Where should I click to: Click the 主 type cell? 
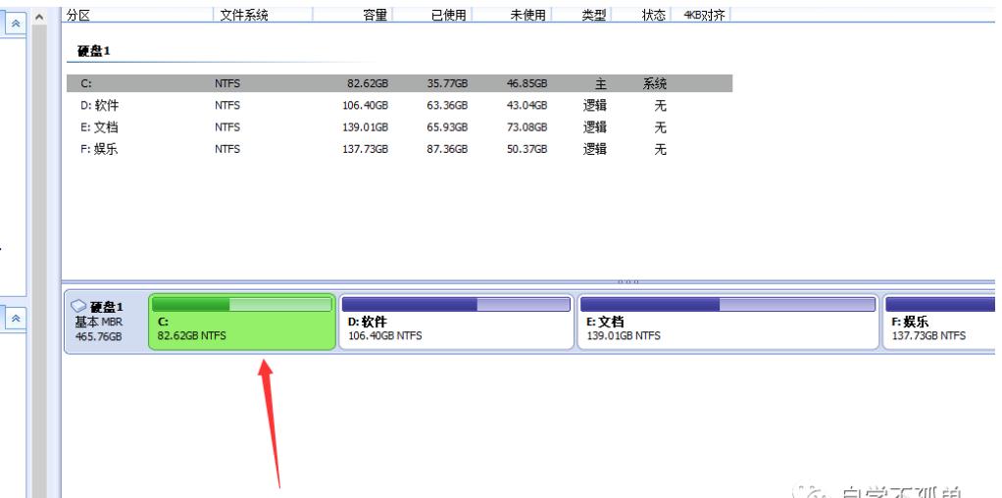click(601, 83)
